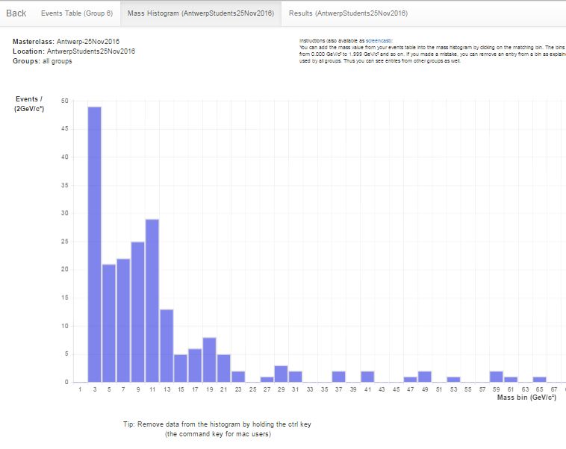Click the histogram bar at mass bin 19
The width and height of the screenshot is (566, 449).
(209, 359)
